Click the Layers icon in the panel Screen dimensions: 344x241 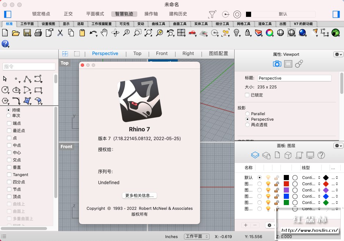click(x=255, y=155)
